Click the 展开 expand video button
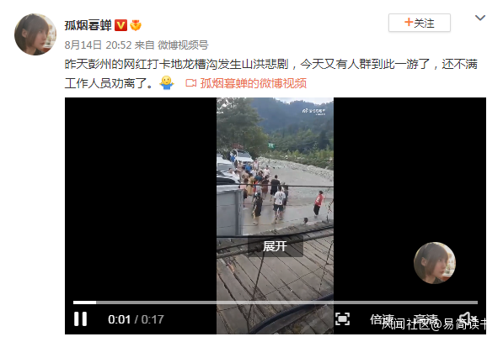Viewport: 503px width, 342px height. (276, 246)
